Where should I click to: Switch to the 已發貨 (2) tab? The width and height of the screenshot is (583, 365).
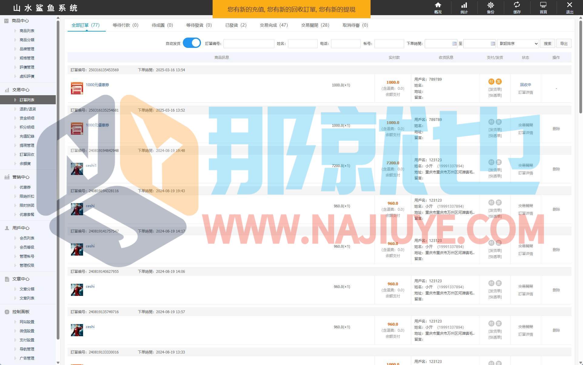(236, 25)
